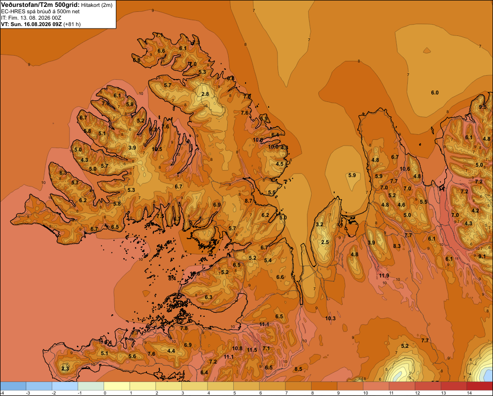
Task: Click the 5.4 temperature value
Action: pos(268,260)
